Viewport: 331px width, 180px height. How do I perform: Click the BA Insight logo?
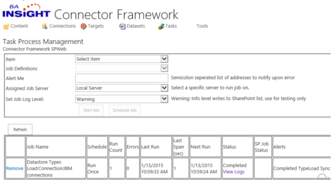tap(26, 11)
